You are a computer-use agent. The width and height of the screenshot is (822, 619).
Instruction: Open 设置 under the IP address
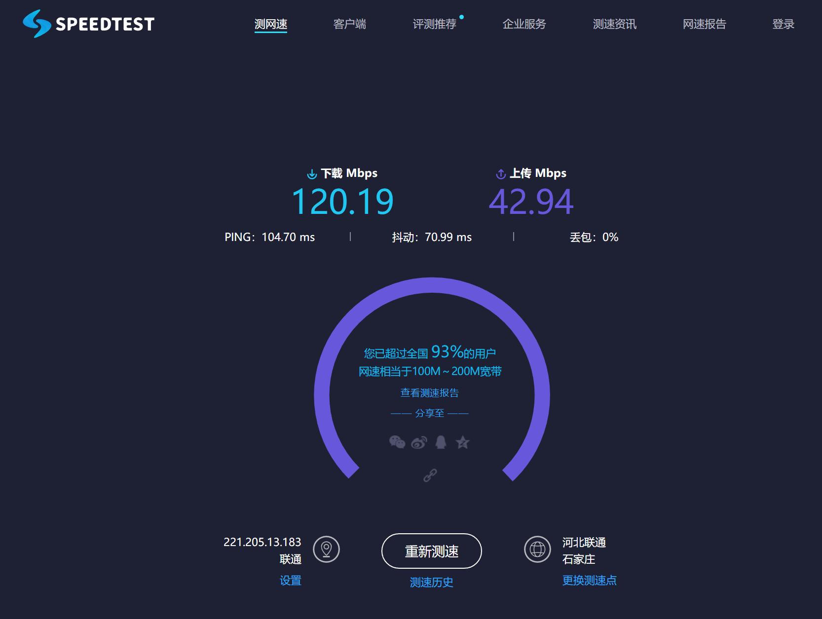pyautogui.click(x=291, y=582)
